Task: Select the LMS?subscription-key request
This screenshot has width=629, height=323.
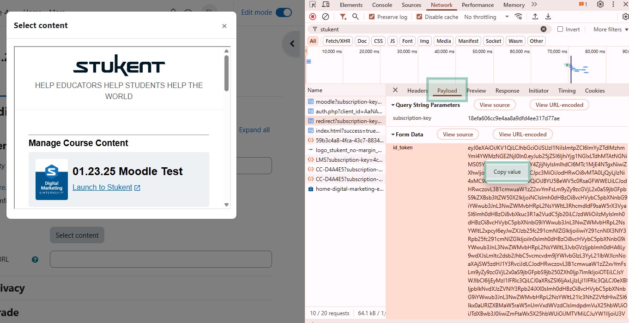Action: [345, 159]
